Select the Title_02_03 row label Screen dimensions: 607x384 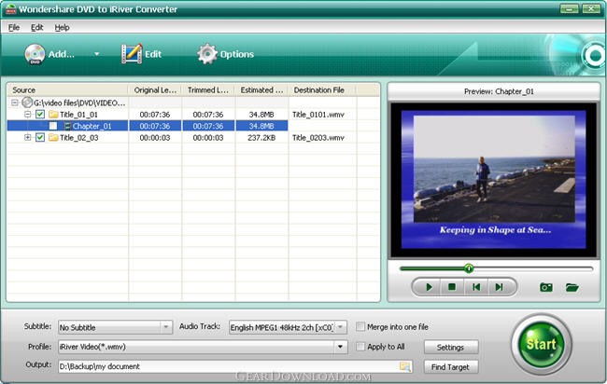tap(78, 138)
